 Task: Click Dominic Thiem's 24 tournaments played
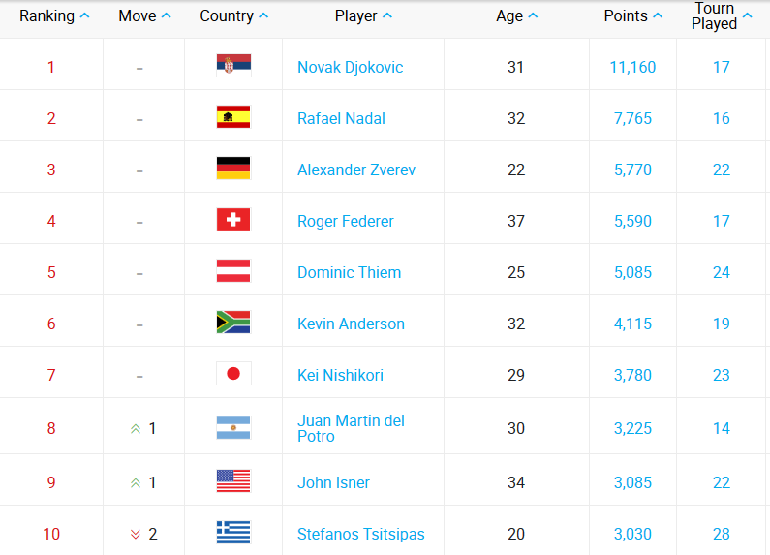tap(721, 272)
